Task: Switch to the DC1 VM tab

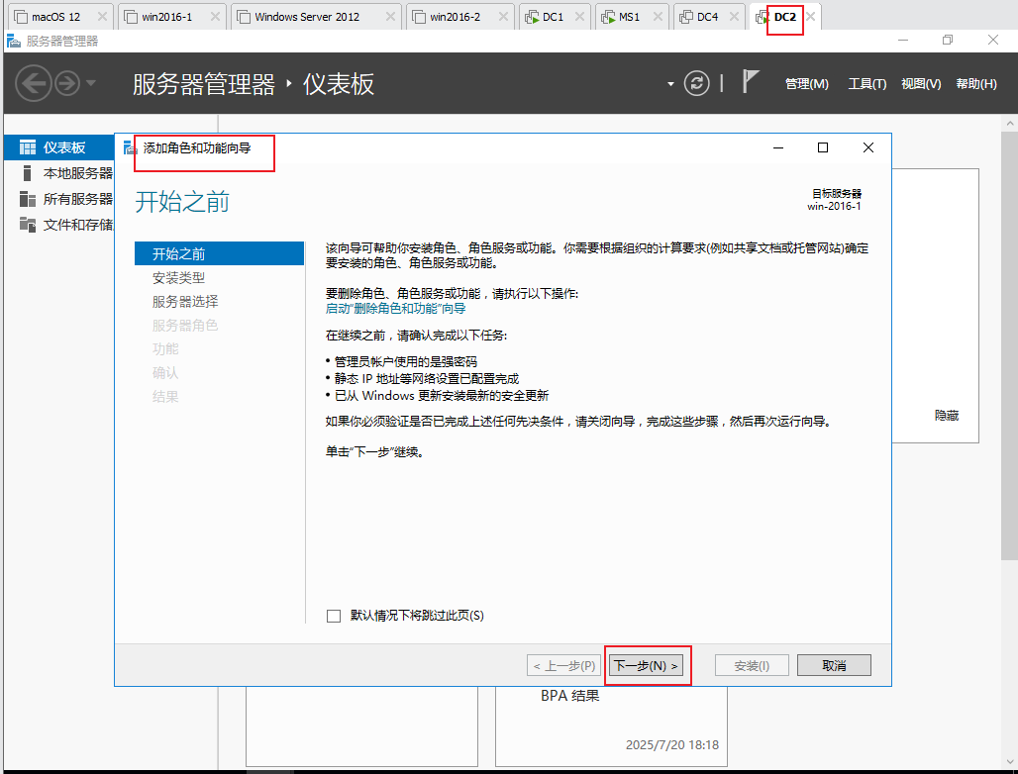Action: coord(554,17)
